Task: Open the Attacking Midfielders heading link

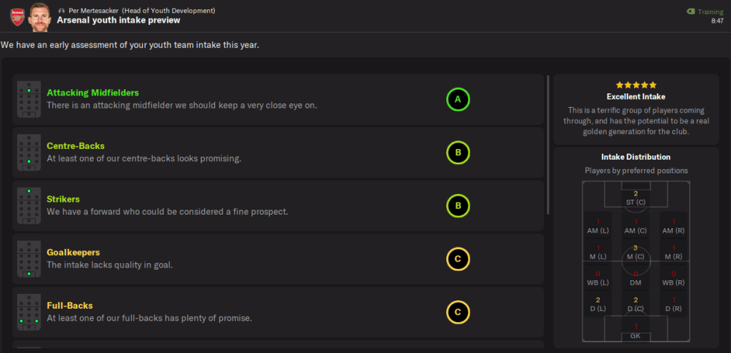Action: tap(93, 93)
